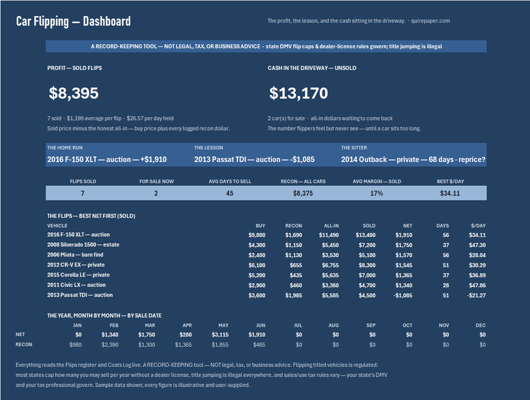This screenshot has height=400, width=530.
Task: Click The Home Run 2016 F-150 XLT card
Action: click(119, 155)
